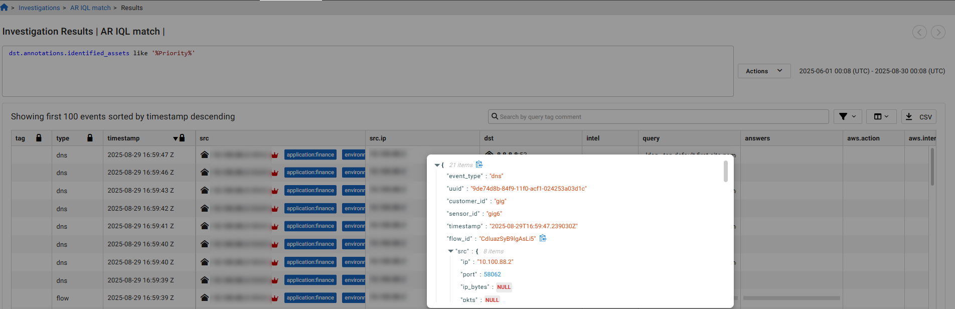Image resolution: width=955 pixels, height=309 pixels.
Task: Go to the previous result with the left arrow
Action: tap(919, 32)
